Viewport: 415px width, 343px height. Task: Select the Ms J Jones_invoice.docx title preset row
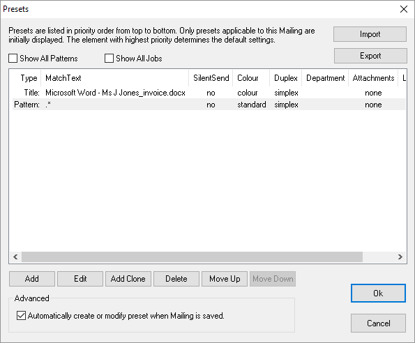(209, 93)
